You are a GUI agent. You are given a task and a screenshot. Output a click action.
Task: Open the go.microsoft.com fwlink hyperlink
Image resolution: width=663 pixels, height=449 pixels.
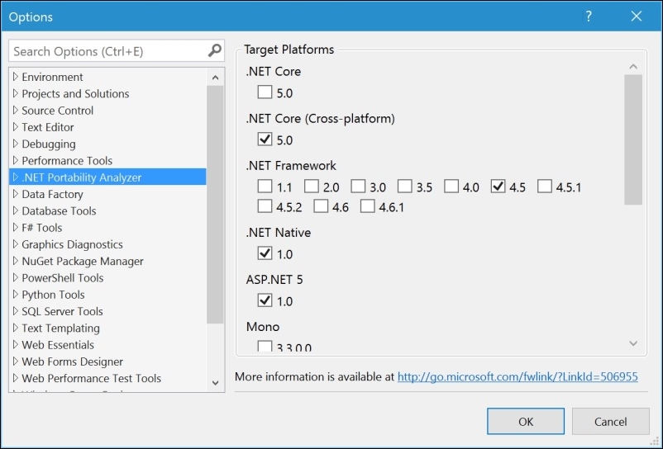pyautogui.click(x=518, y=376)
